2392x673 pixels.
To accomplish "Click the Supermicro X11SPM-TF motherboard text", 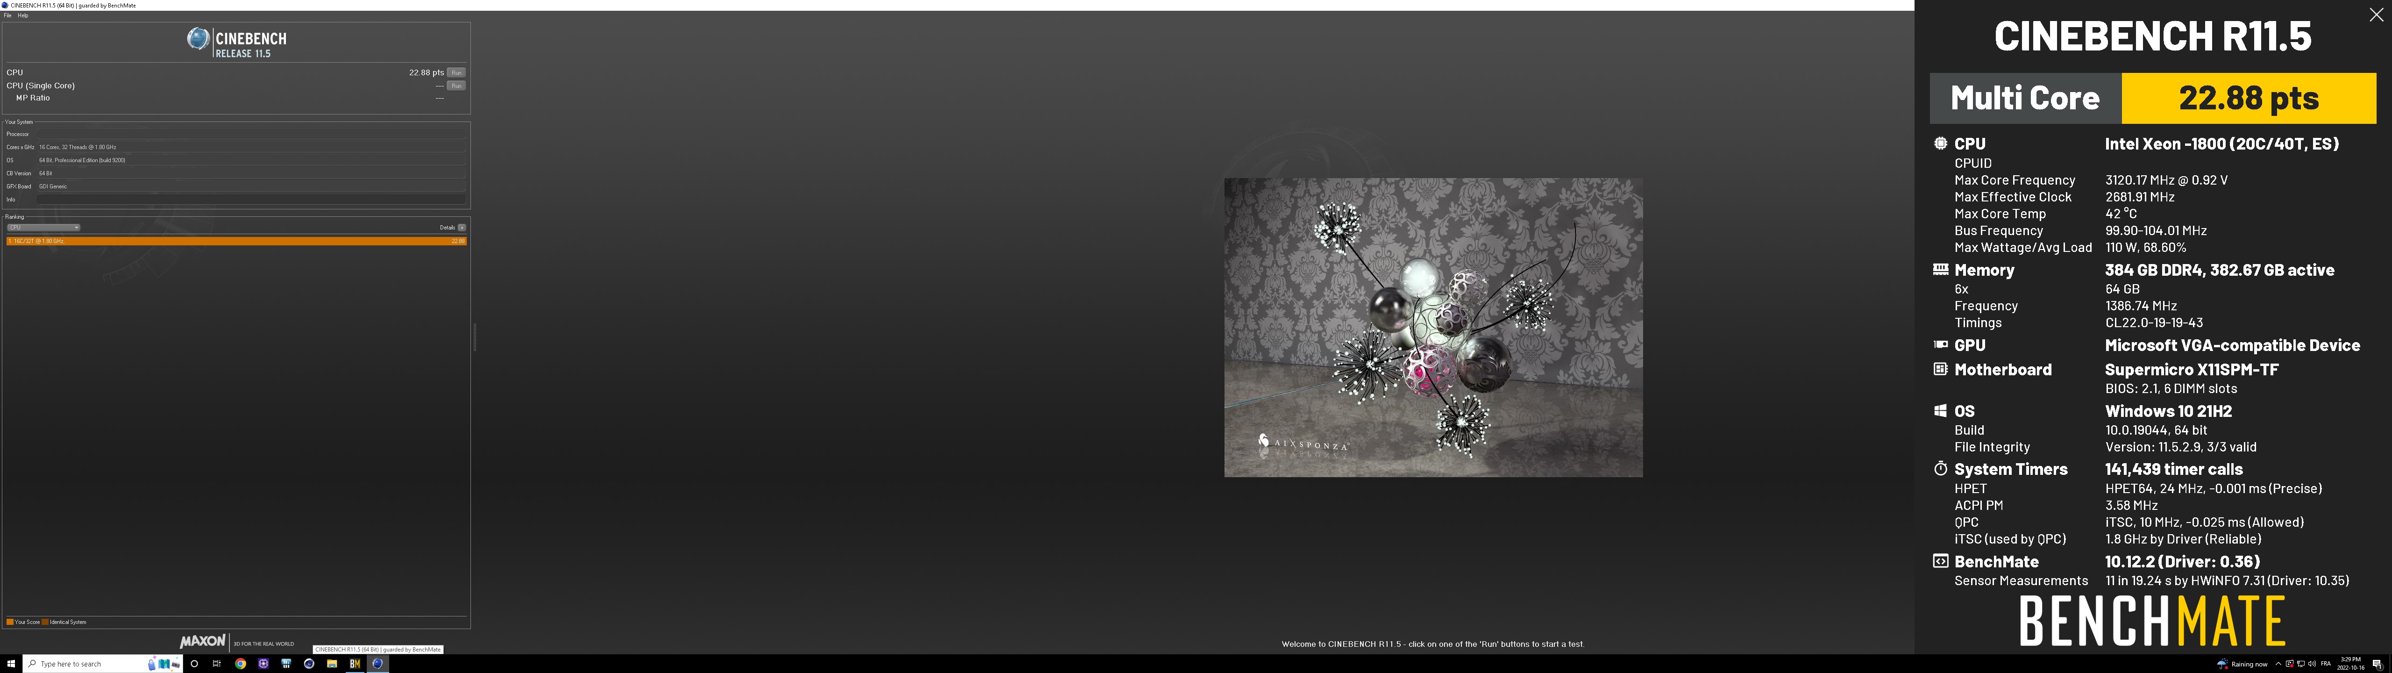I will (x=2192, y=369).
